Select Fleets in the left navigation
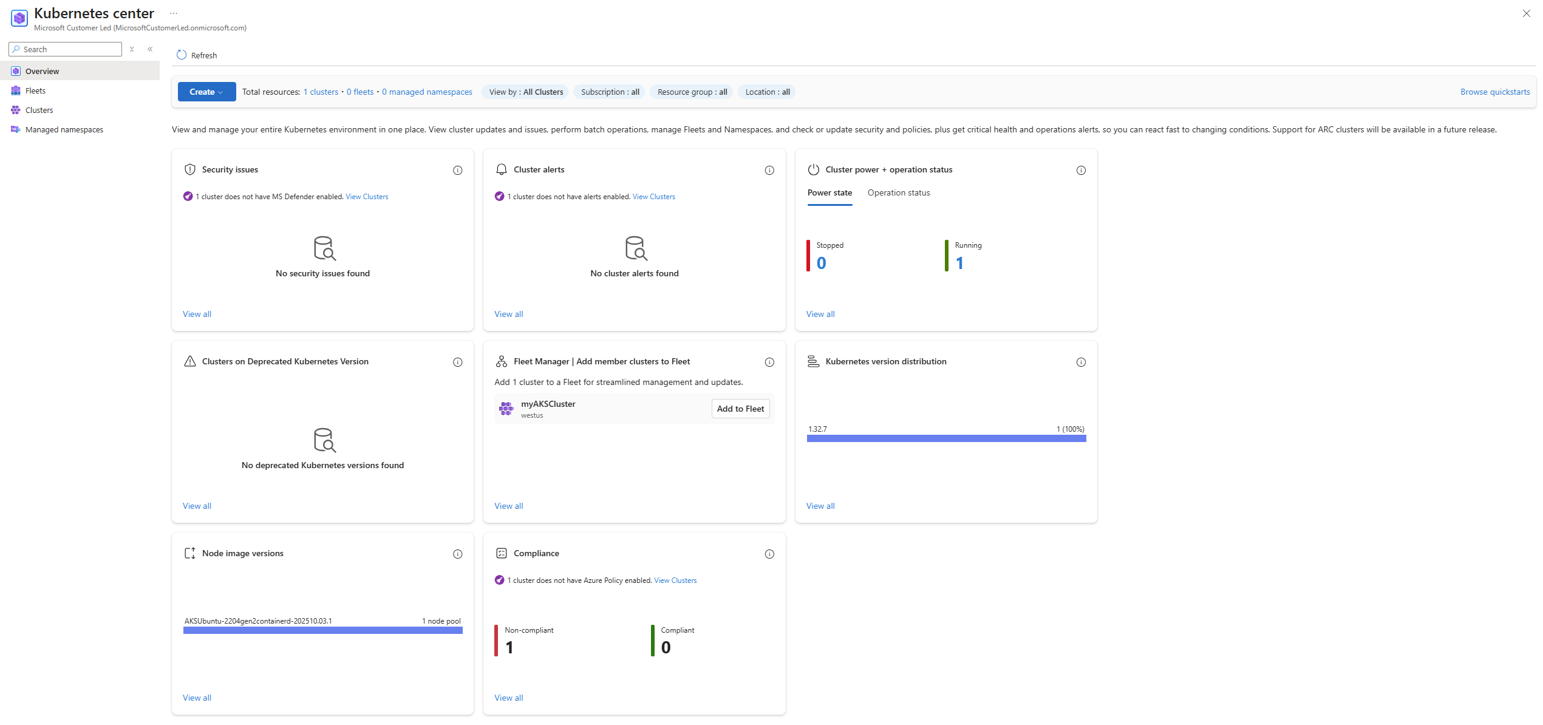 click(x=35, y=90)
